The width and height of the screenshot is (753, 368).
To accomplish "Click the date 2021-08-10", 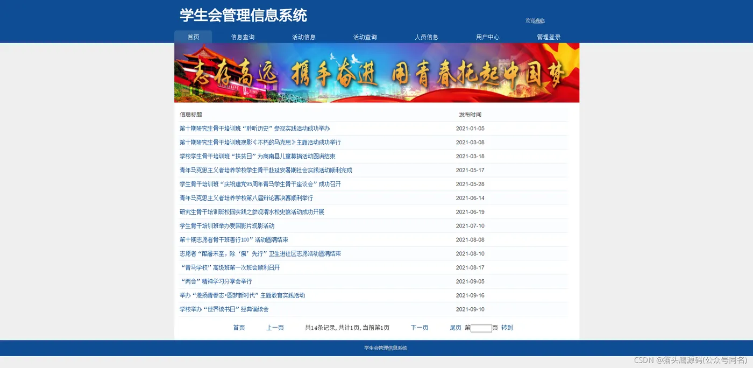I will pyautogui.click(x=470, y=254).
